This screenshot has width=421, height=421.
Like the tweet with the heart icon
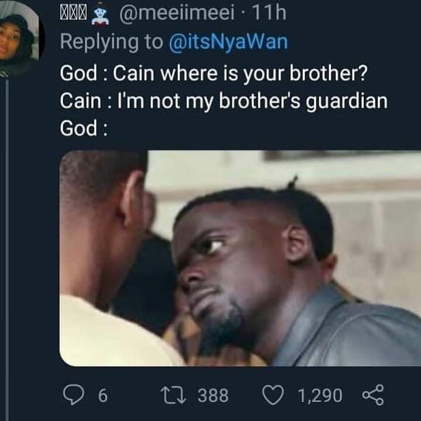[273, 395]
